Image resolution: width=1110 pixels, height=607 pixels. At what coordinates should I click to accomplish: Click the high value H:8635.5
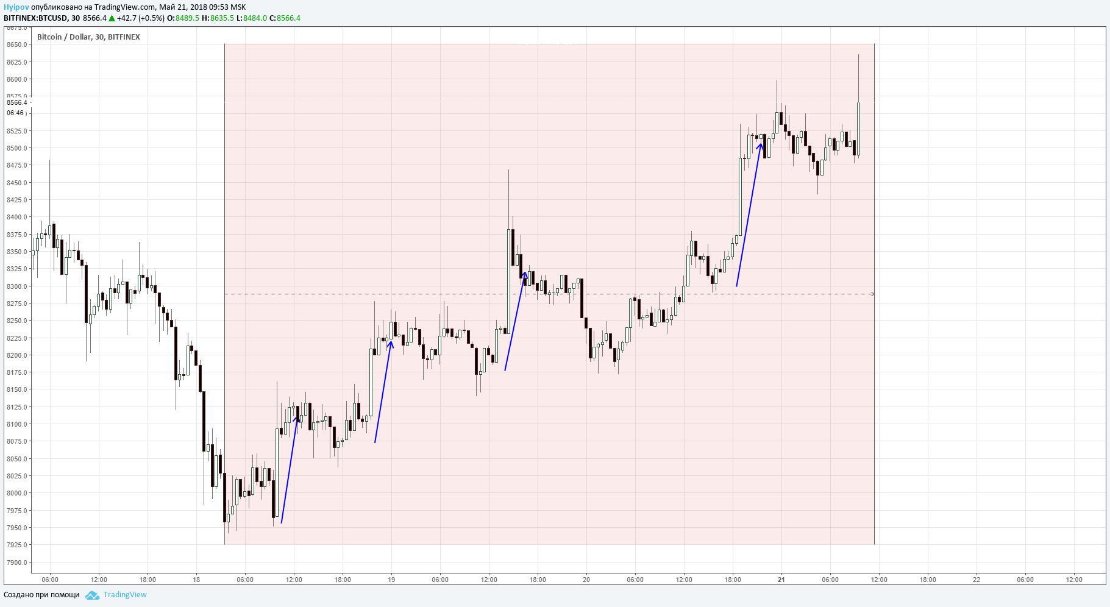click(218, 18)
